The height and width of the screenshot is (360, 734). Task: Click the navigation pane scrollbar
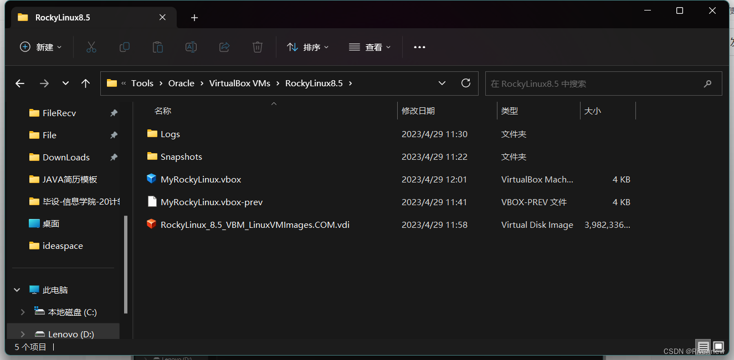pos(126,264)
